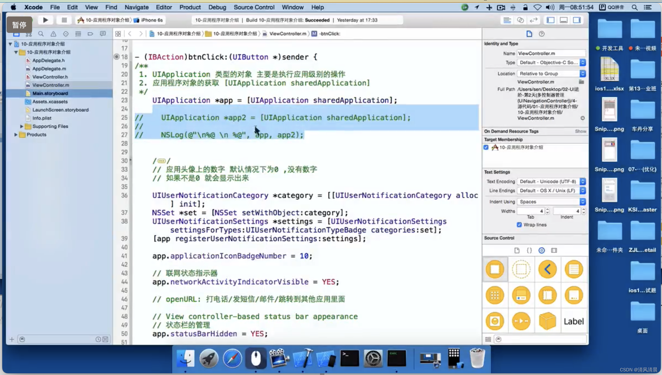662x375 pixels.
Task: Click the Editor menu in menu bar
Action: (x=164, y=7)
